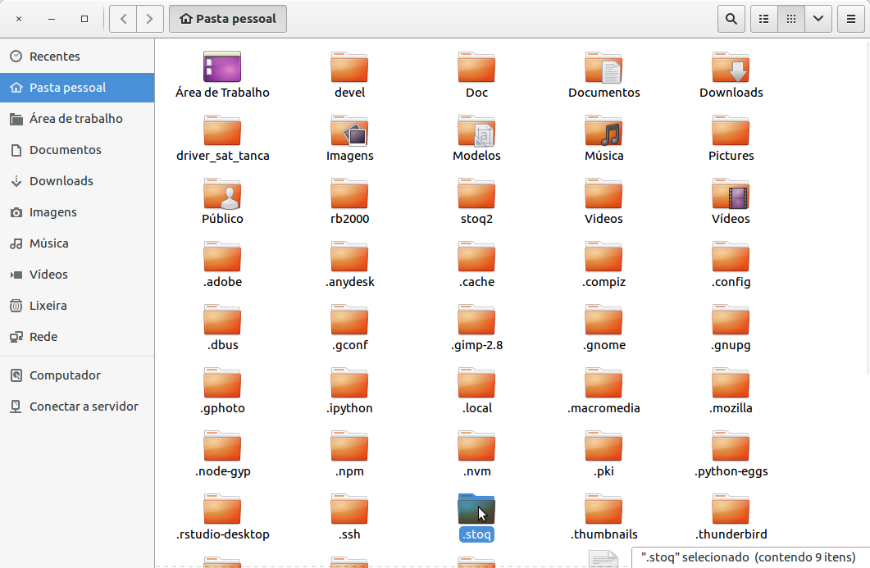Click Conectar a servidor

(77, 406)
